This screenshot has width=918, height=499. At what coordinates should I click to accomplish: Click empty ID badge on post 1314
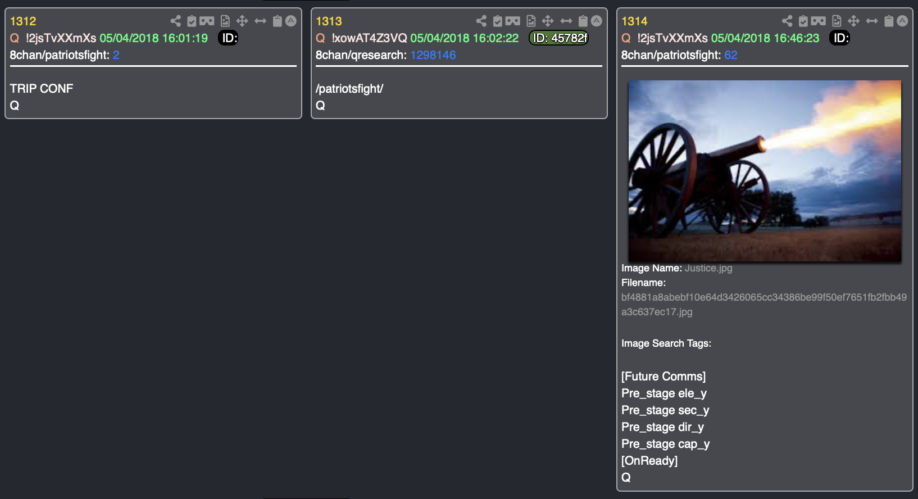[x=840, y=38]
